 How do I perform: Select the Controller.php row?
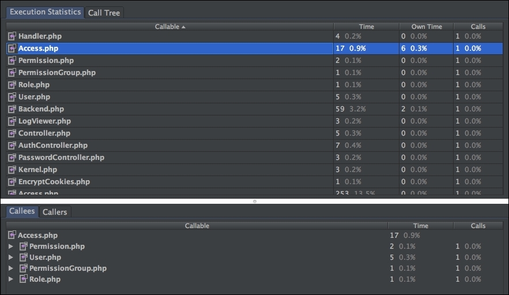[255, 133]
